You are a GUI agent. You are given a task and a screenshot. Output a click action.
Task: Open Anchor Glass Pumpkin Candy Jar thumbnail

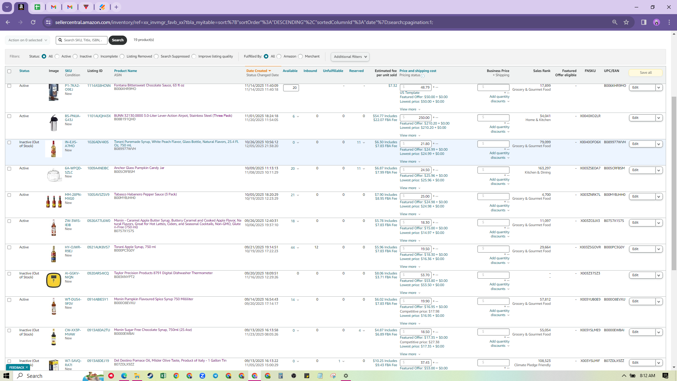tap(54, 175)
